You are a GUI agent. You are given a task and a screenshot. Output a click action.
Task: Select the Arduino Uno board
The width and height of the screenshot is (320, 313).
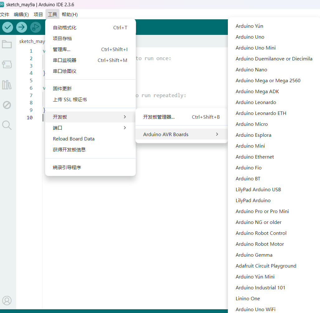click(274, 37)
